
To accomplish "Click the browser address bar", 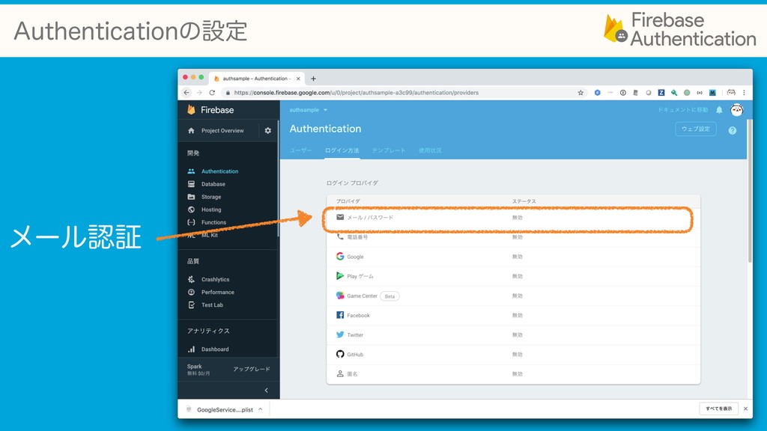I will tap(401, 92).
